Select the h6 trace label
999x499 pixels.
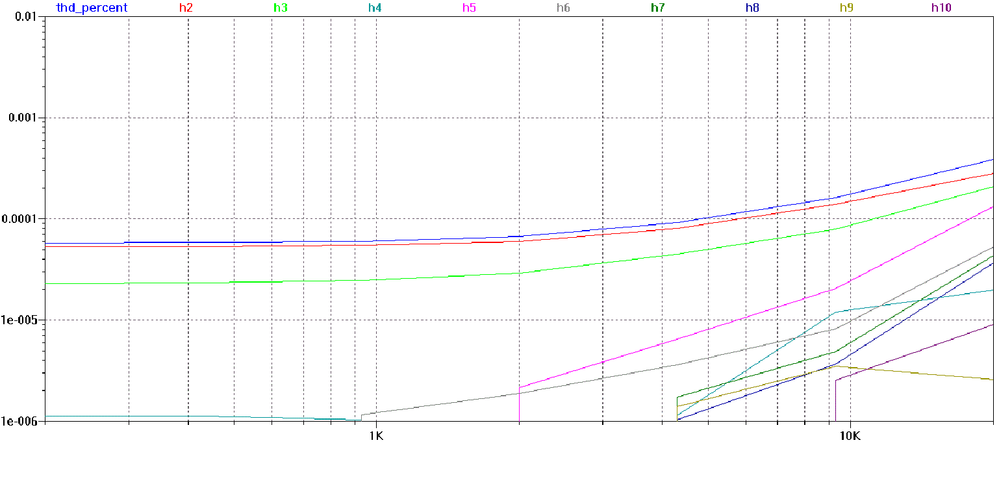pos(563,8)
